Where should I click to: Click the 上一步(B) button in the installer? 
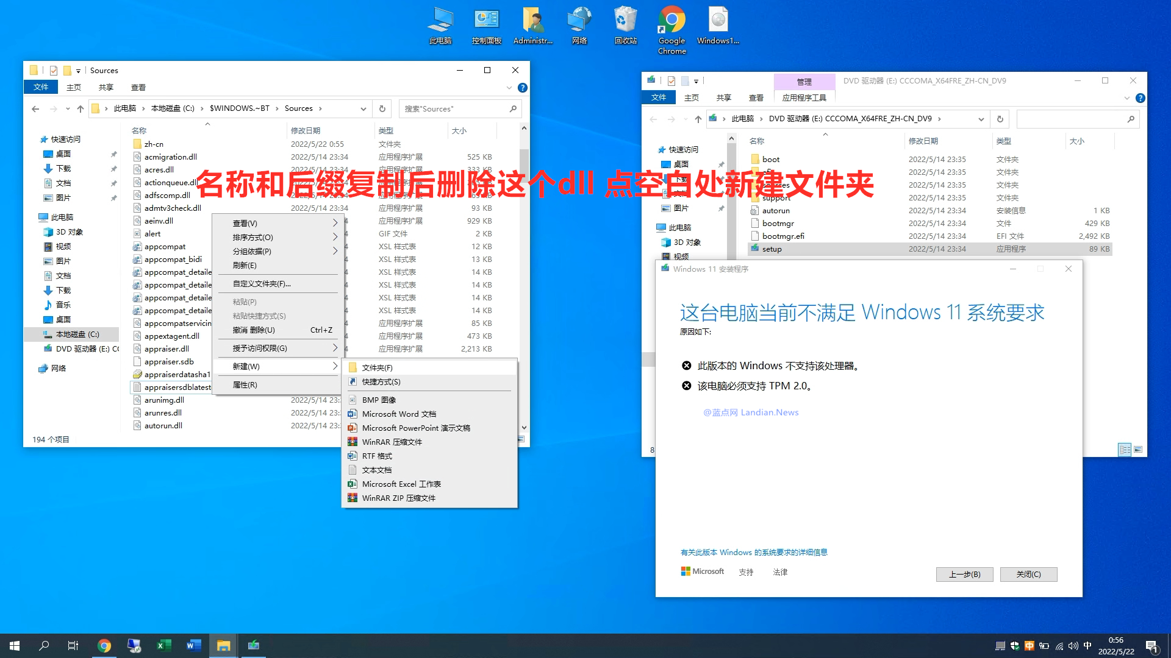tap(964, 574)
